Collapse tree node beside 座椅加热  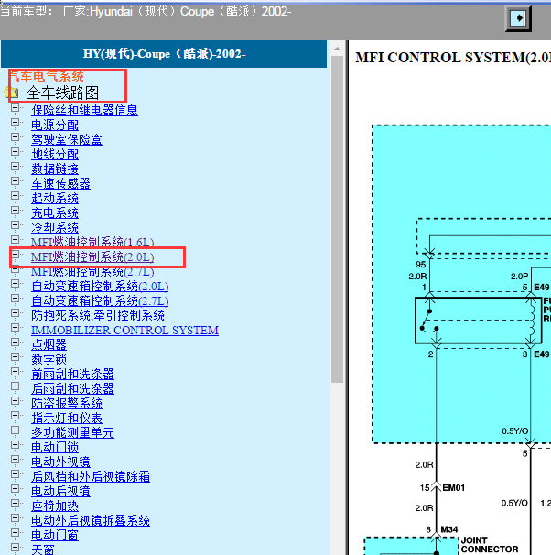(x=15, y=504)
